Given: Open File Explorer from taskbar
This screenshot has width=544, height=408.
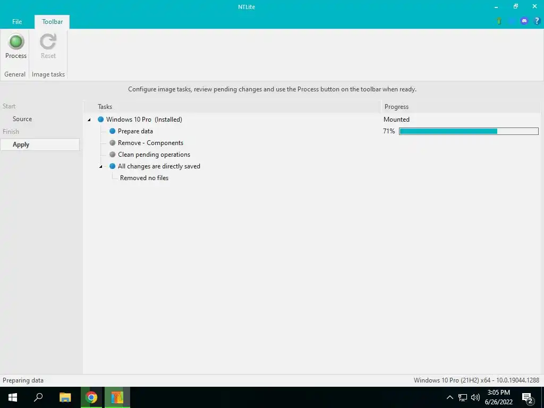Looking at the screenshot, I should click(65, 397).
